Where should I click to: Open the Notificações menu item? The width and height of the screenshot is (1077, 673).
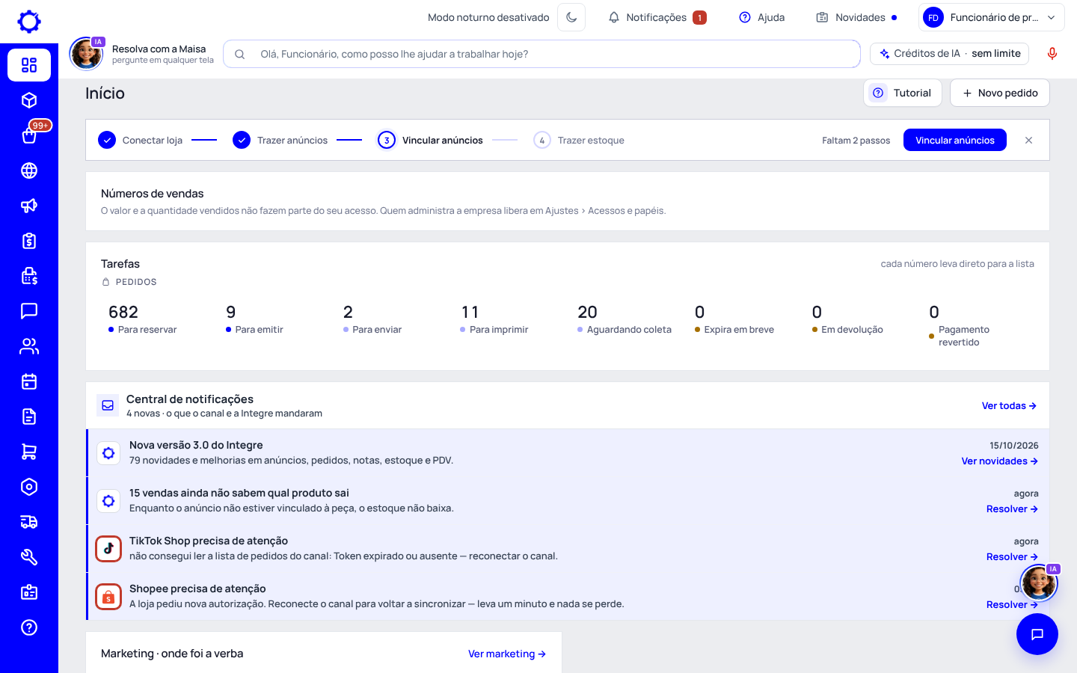tap(657, 17)
